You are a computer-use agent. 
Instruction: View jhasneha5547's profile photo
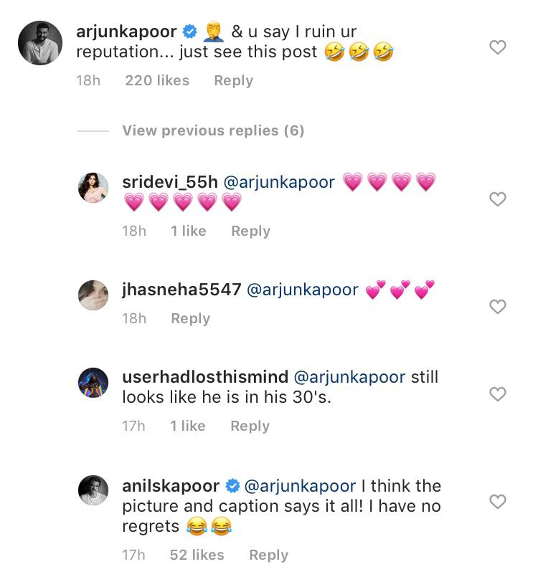click(x=93, y=295)
